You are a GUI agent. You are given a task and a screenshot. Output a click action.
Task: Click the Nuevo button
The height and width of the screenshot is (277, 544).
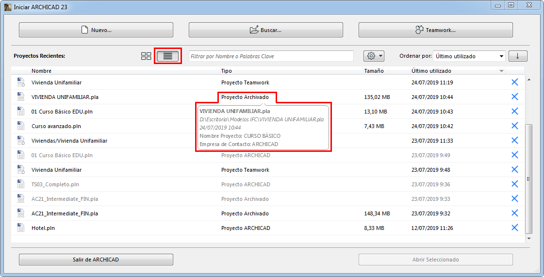tap(96, 30)
